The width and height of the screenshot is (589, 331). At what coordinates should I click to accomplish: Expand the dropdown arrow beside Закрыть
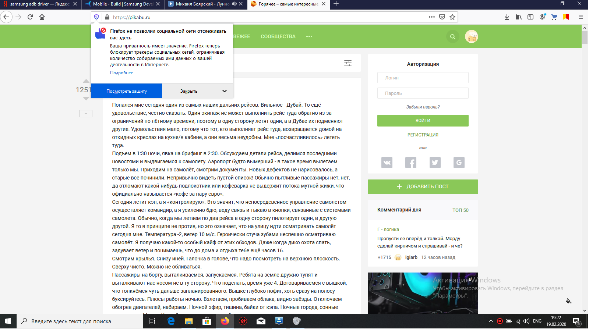coord(224,91)
